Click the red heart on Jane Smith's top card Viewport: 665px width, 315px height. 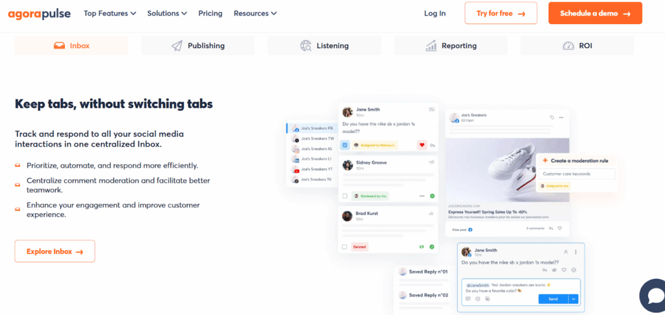[421, 145]
